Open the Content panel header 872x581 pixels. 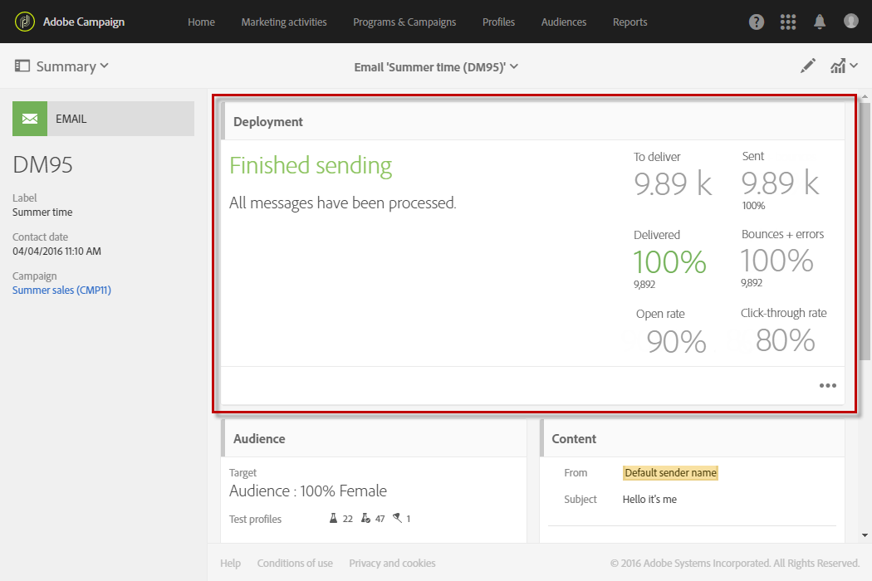coord(693,439)
